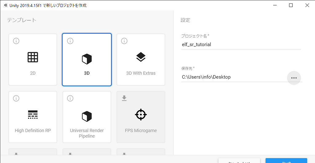This screenshot has width=315, height=163.
Task: Minimize the new project window
Action: tap(275, 5)
